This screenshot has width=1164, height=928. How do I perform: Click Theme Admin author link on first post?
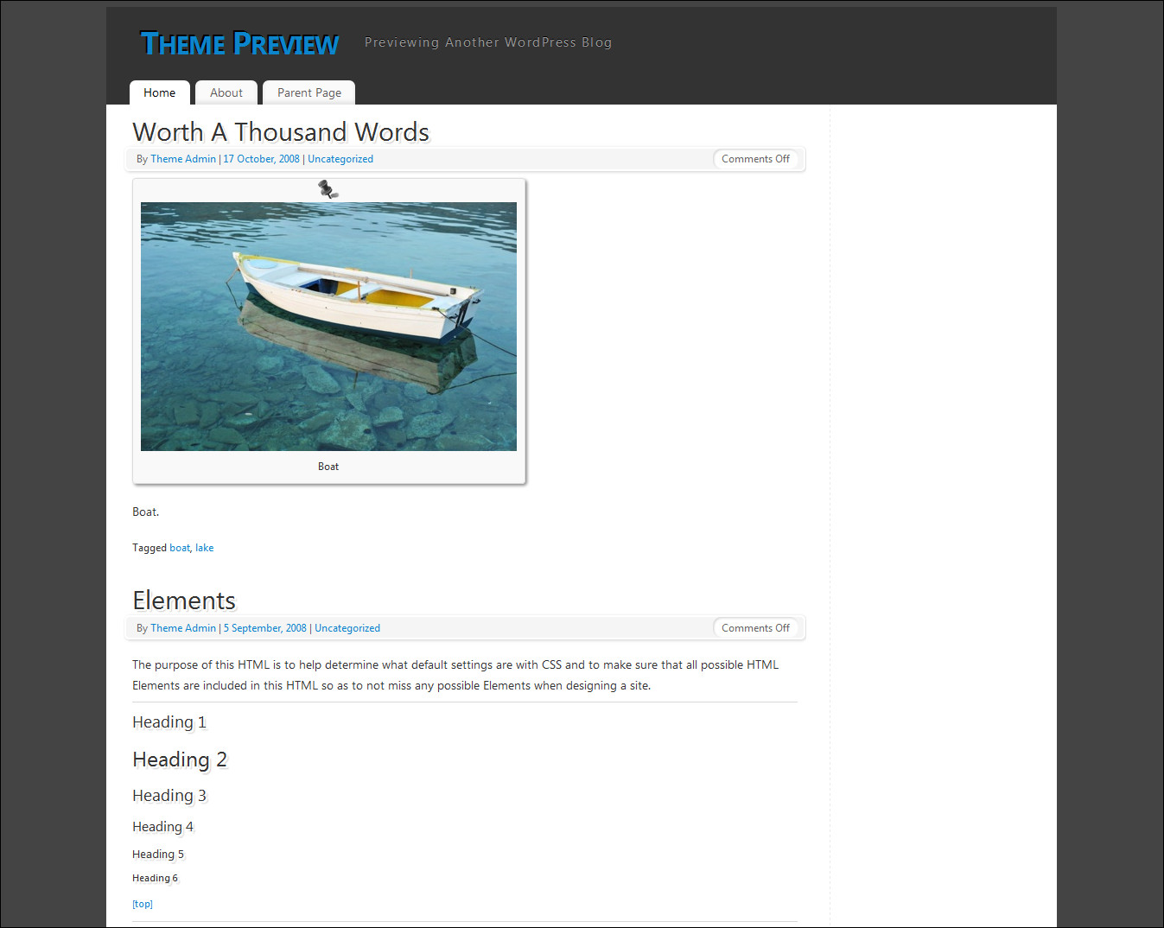(x=183, y=159)
